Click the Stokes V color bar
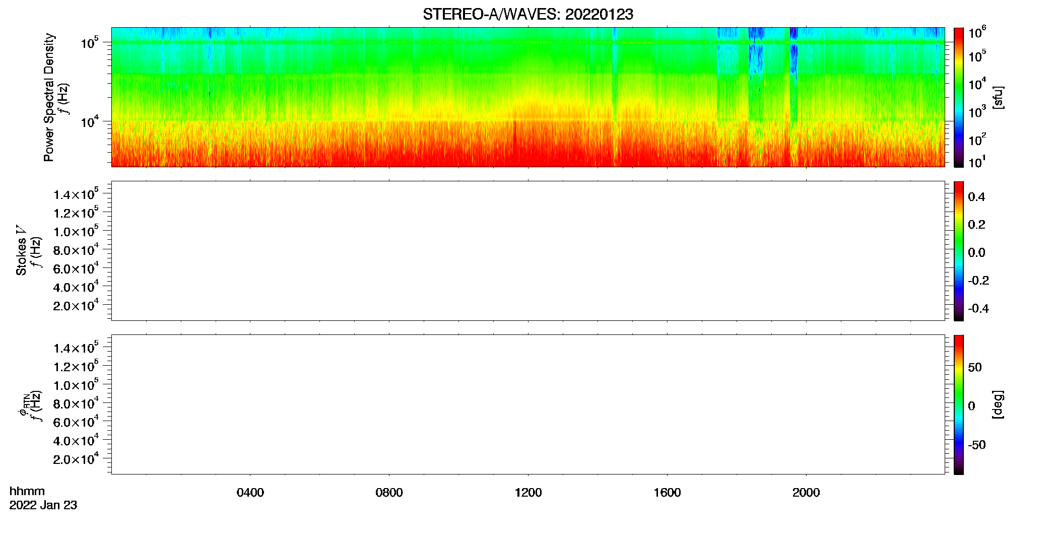 point(958,251)
